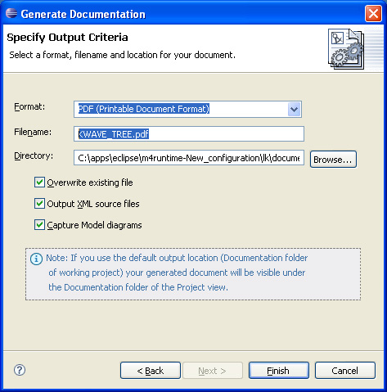This screenshot has height=392, width=387.
Task: Click the Format label
Action: [29, 106]
